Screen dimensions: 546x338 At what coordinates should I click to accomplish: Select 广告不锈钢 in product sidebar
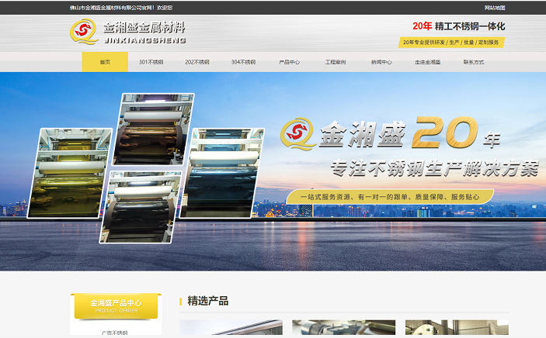tap(116, 333)
